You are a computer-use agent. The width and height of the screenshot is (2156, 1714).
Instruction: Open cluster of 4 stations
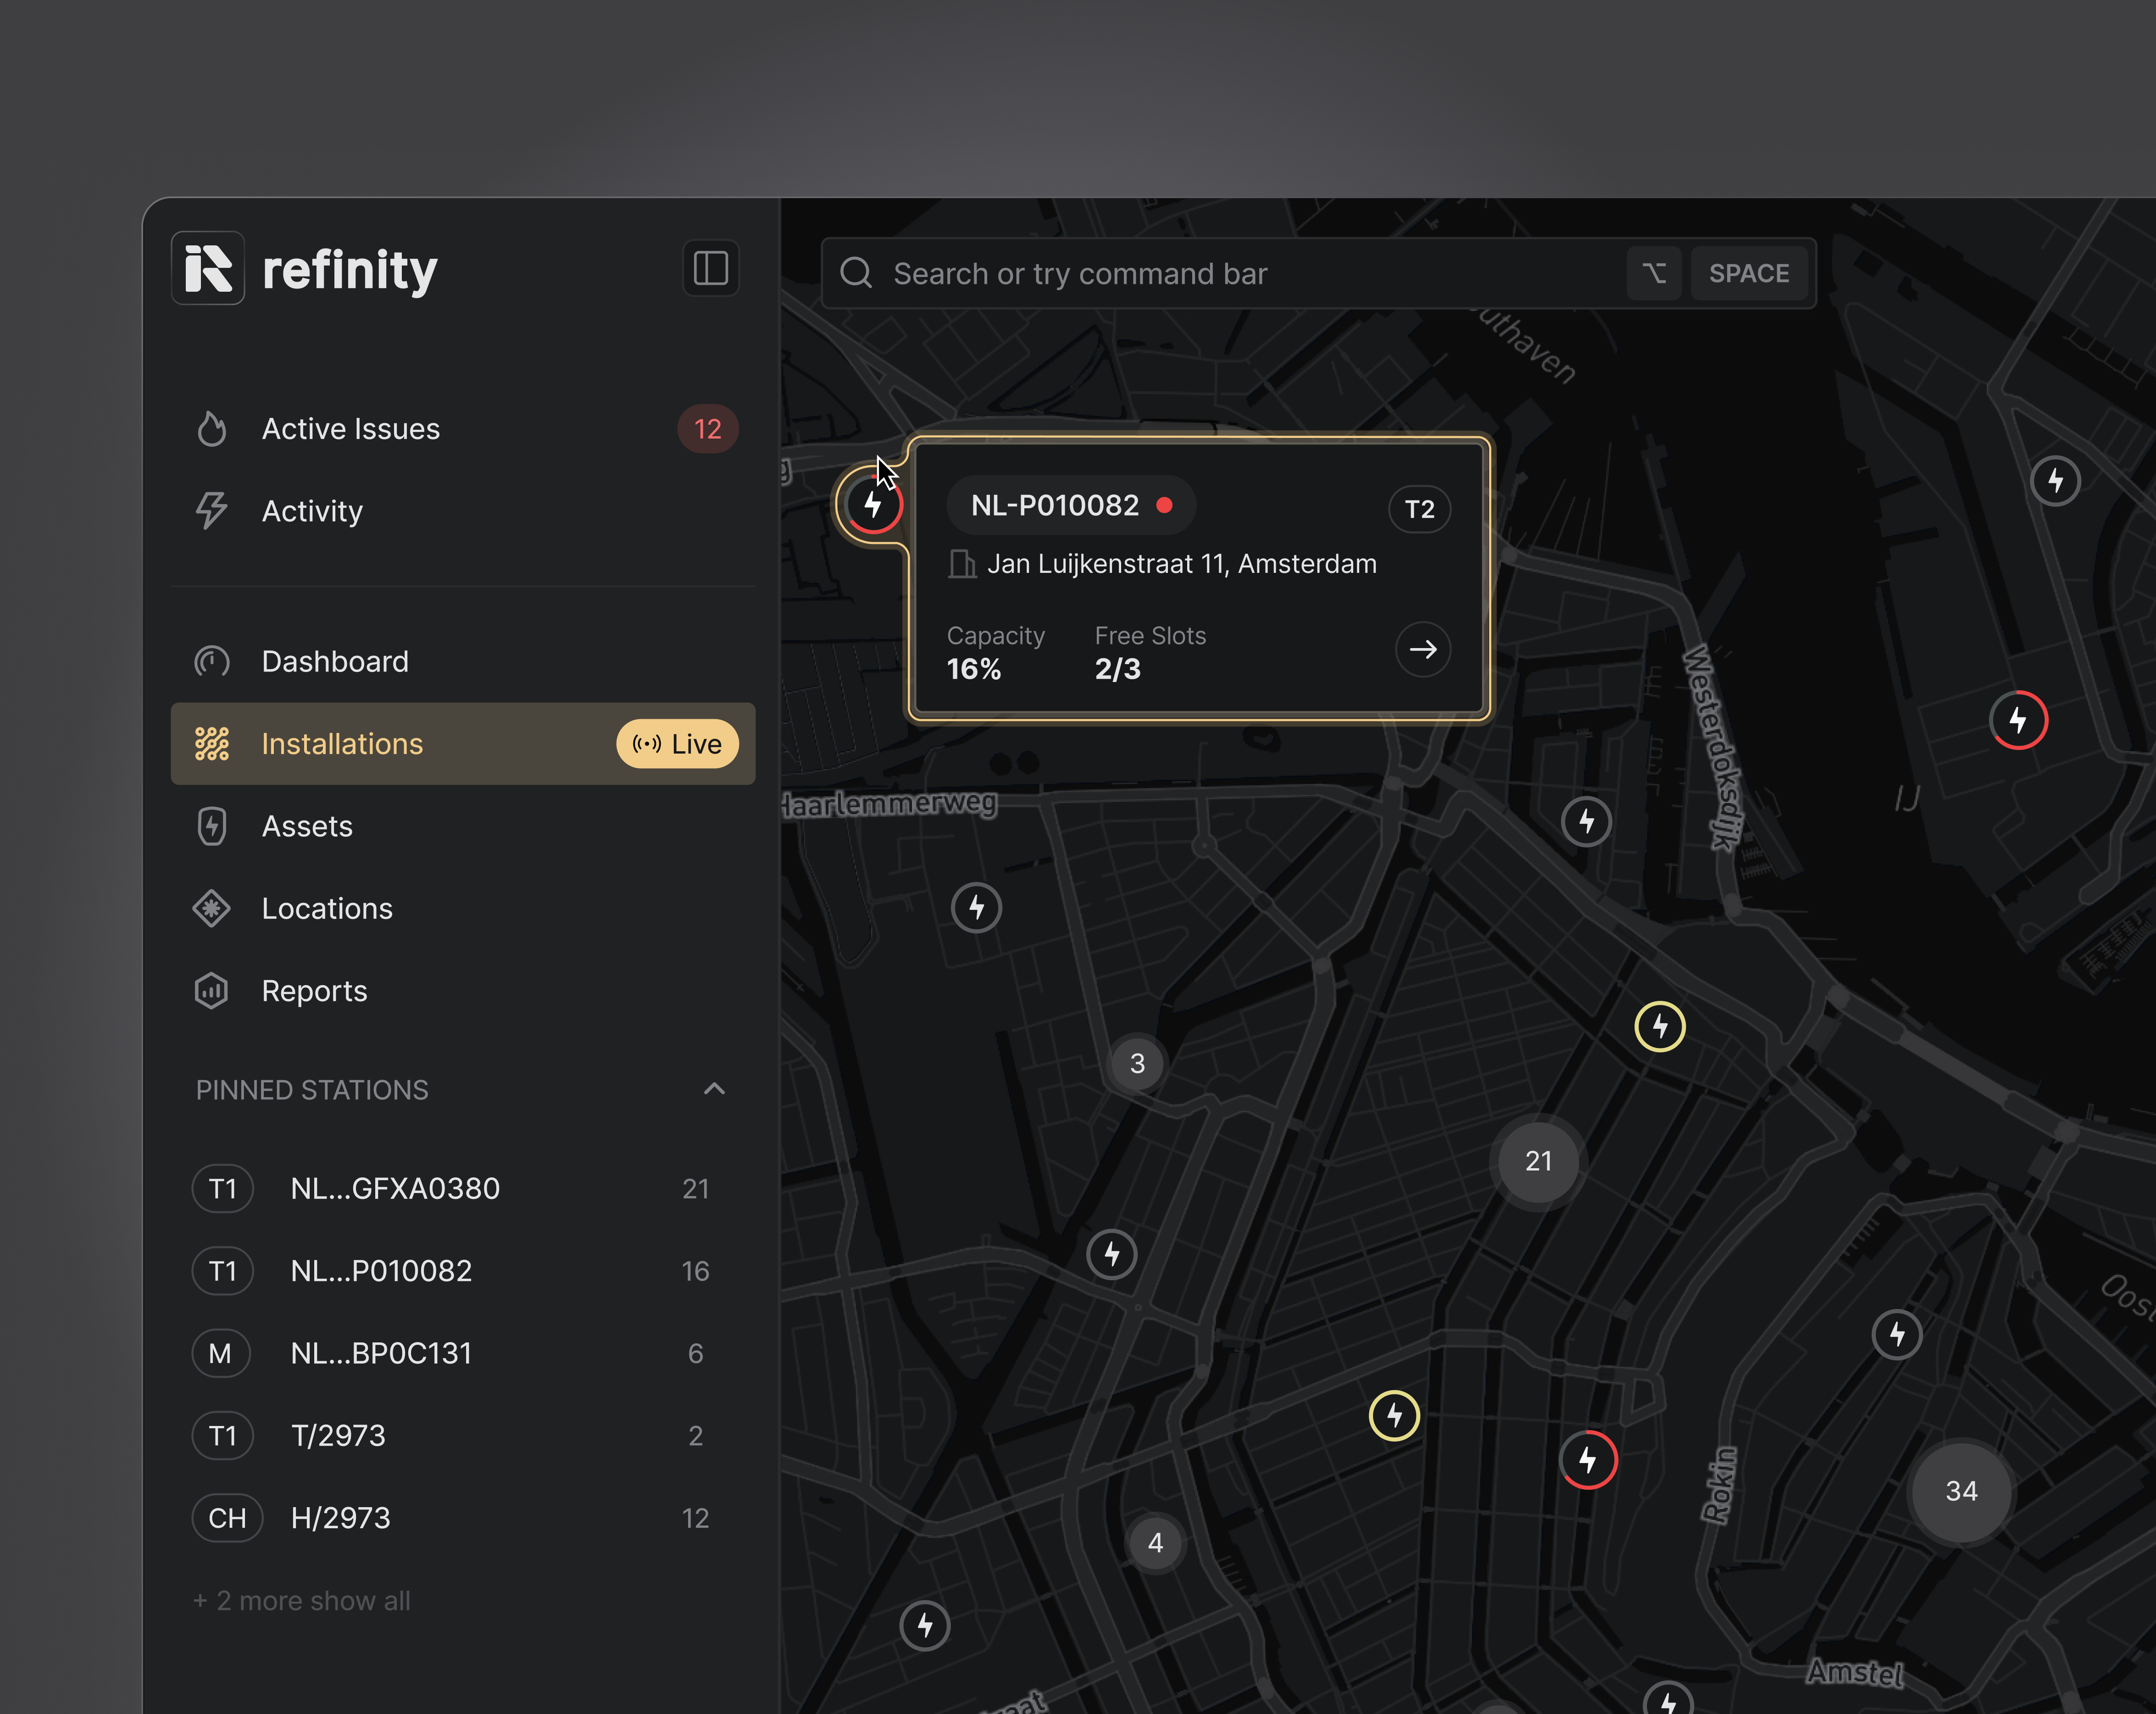point(1155,1543)
